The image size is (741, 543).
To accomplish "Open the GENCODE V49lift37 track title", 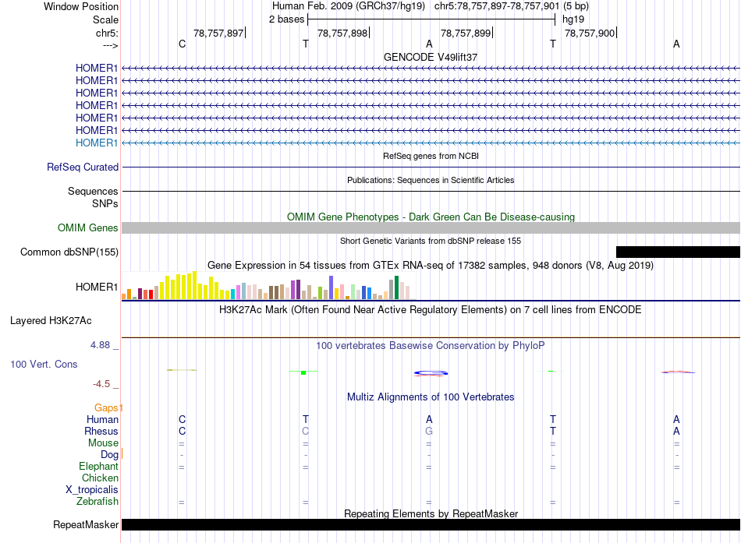I will click(431, 57).
